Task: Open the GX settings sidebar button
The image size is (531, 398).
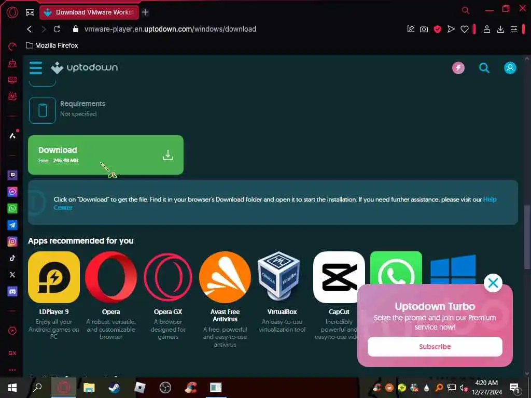Action: pos(12,353)
